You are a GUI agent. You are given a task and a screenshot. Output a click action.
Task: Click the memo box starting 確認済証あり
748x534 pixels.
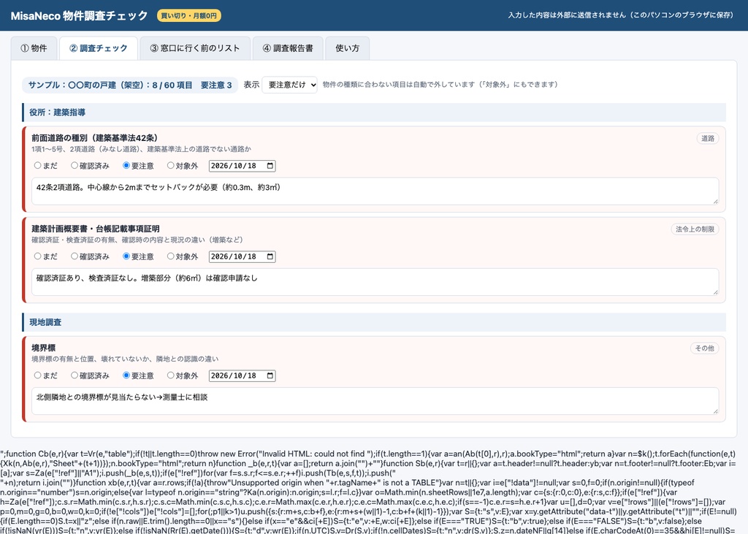pyautogui.click(x=375, y=282)
